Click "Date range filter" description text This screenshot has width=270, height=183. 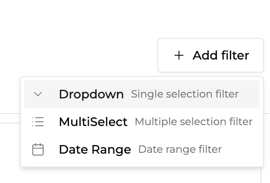click(x=179, y=149)
